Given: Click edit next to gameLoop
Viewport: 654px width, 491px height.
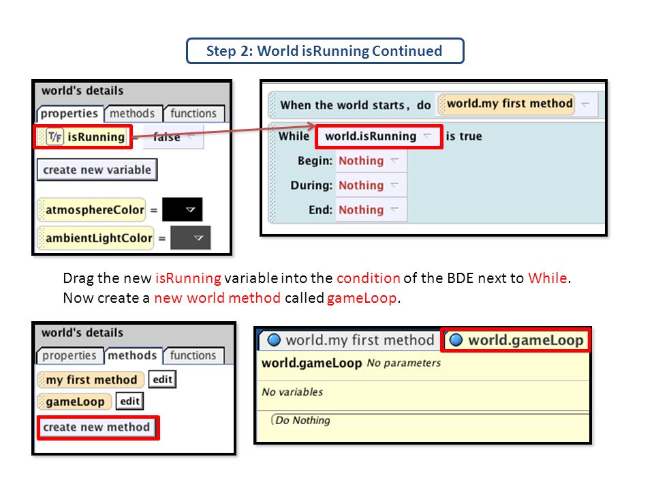Looking at the screenshot, I should point(129,401).
